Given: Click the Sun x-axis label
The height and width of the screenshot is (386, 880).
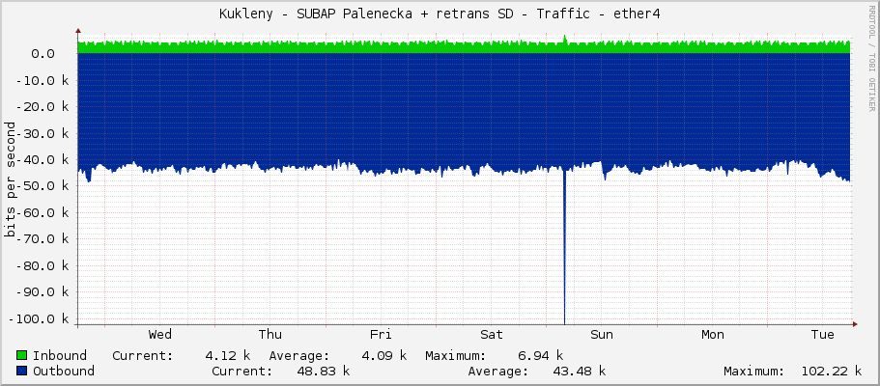Looking at the screenshot, I should pos(601,335).
